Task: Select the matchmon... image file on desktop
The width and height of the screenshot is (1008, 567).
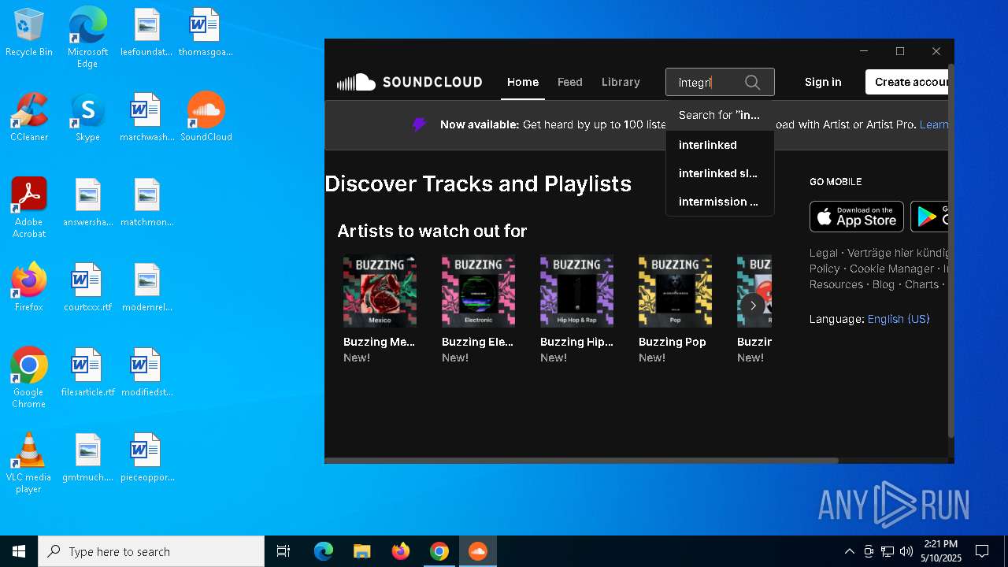Action: (146, 202)
